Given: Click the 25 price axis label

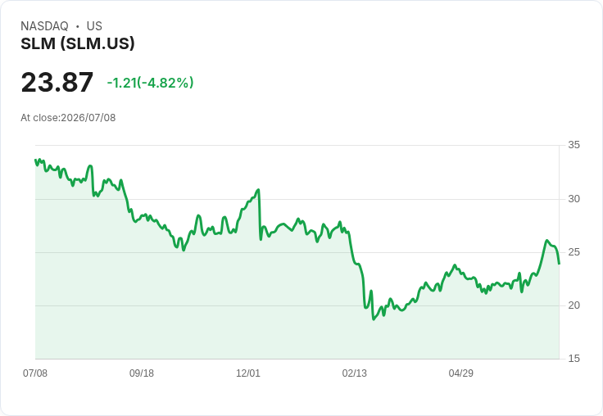Looking at the screenshot, I should pyautogui.click(x=574, y=252).
